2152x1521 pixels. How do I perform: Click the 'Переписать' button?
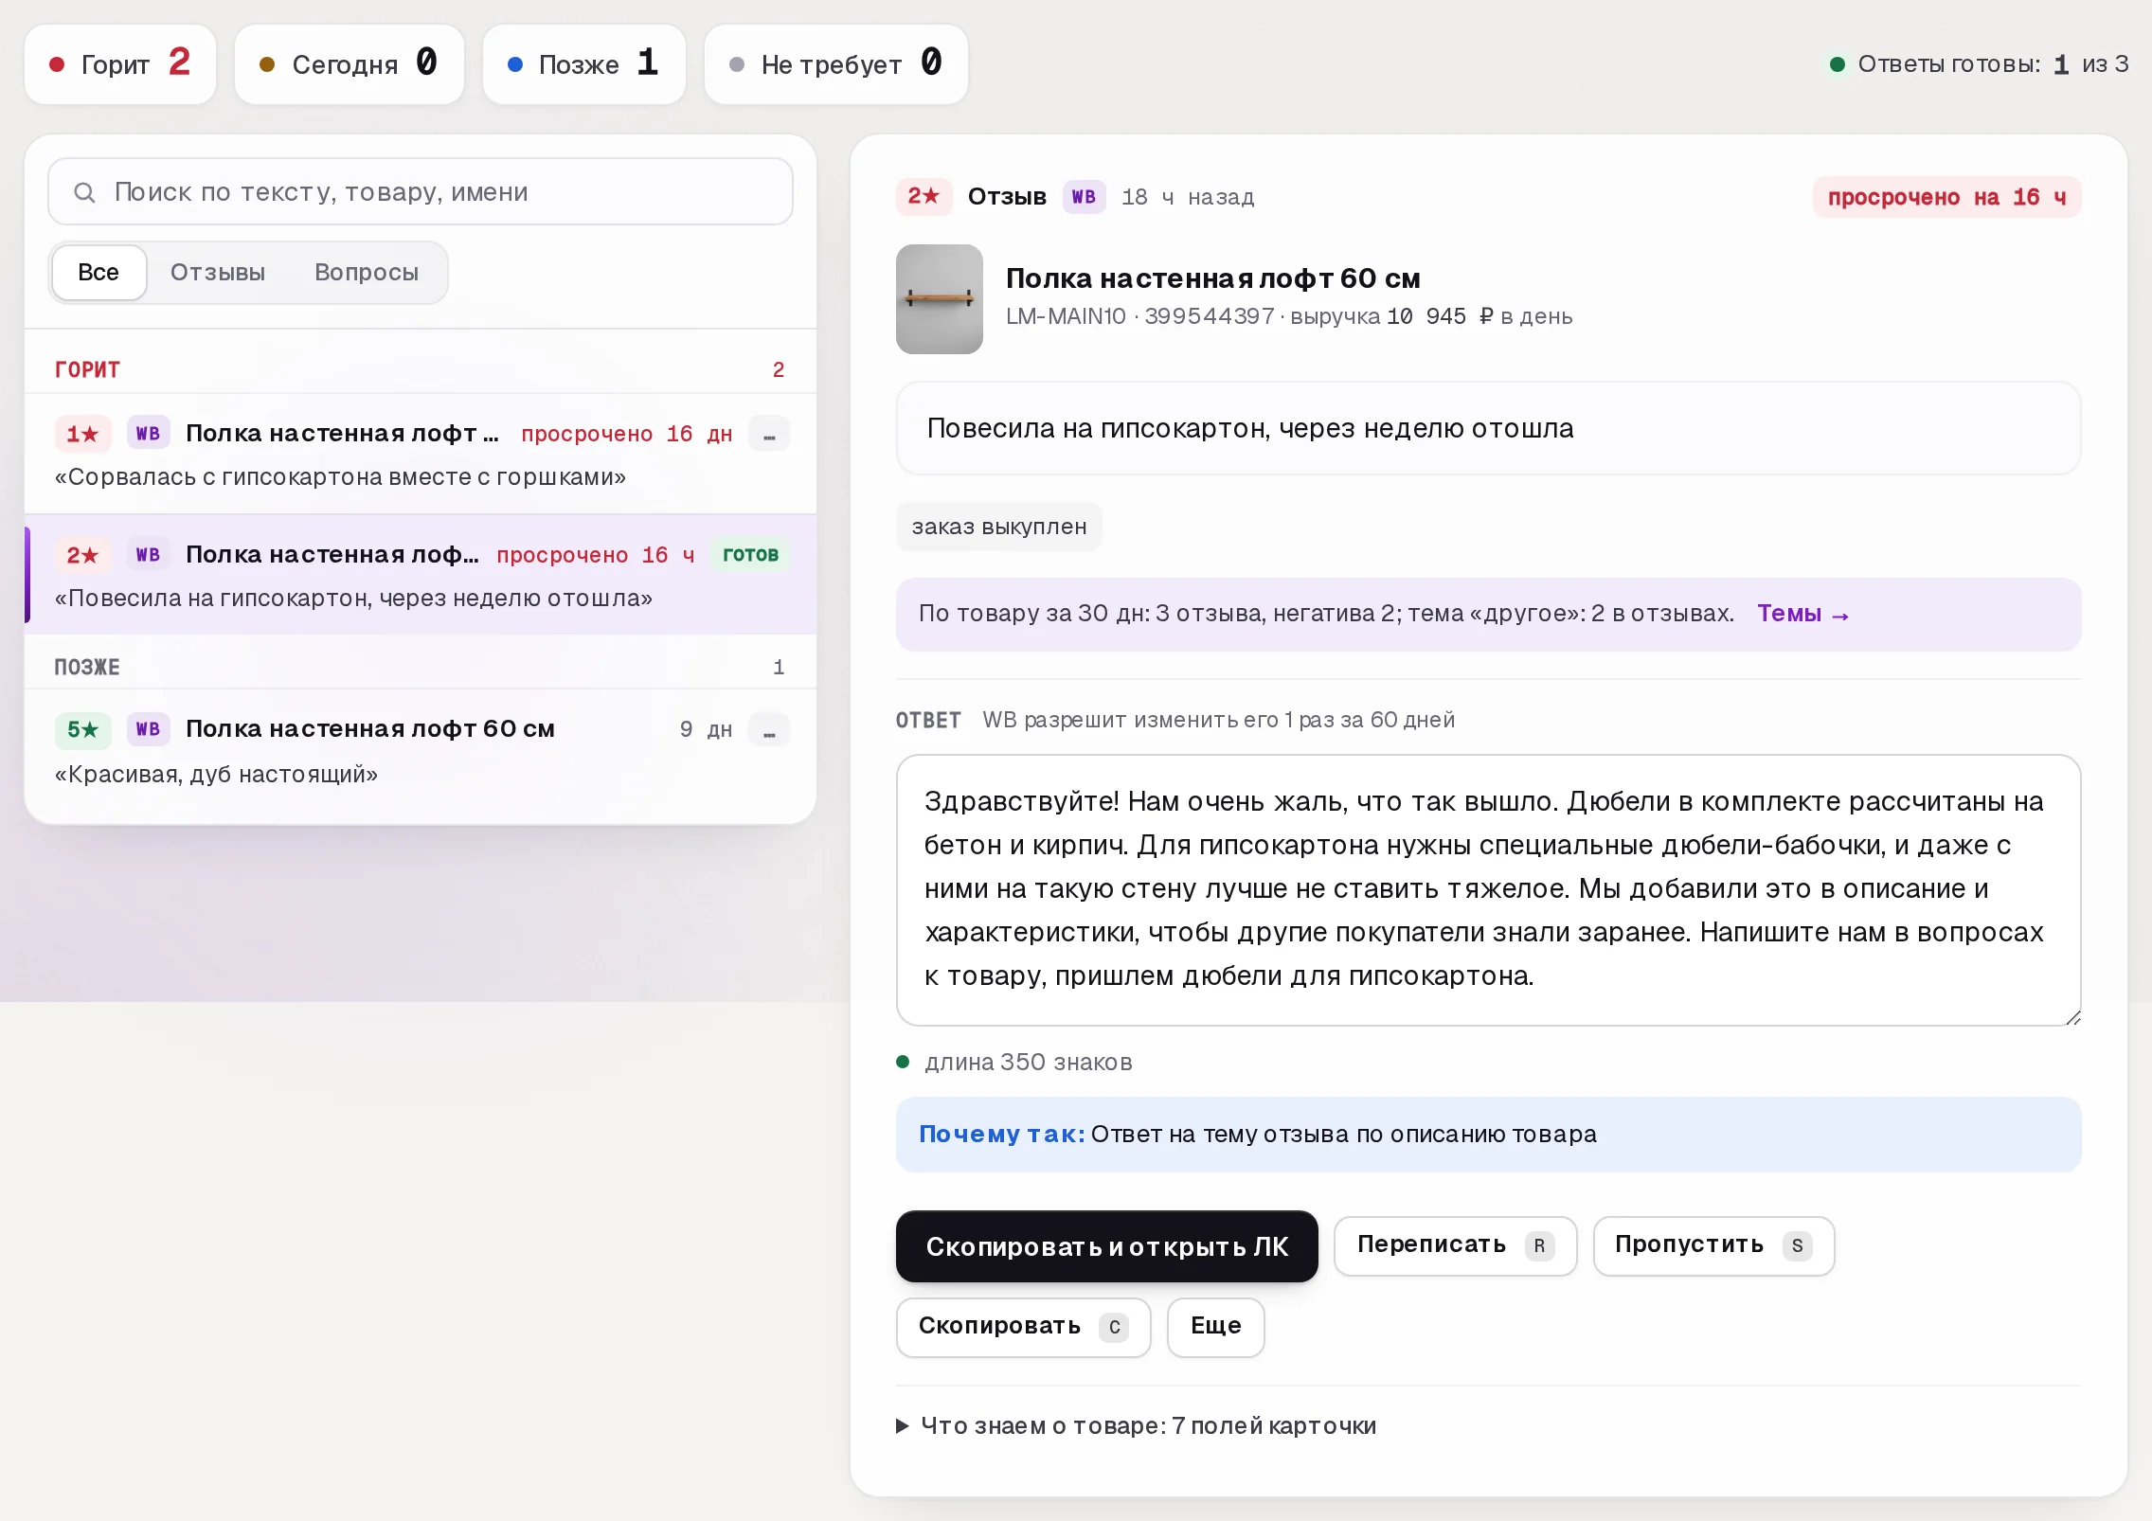tap(1456, 1246)
